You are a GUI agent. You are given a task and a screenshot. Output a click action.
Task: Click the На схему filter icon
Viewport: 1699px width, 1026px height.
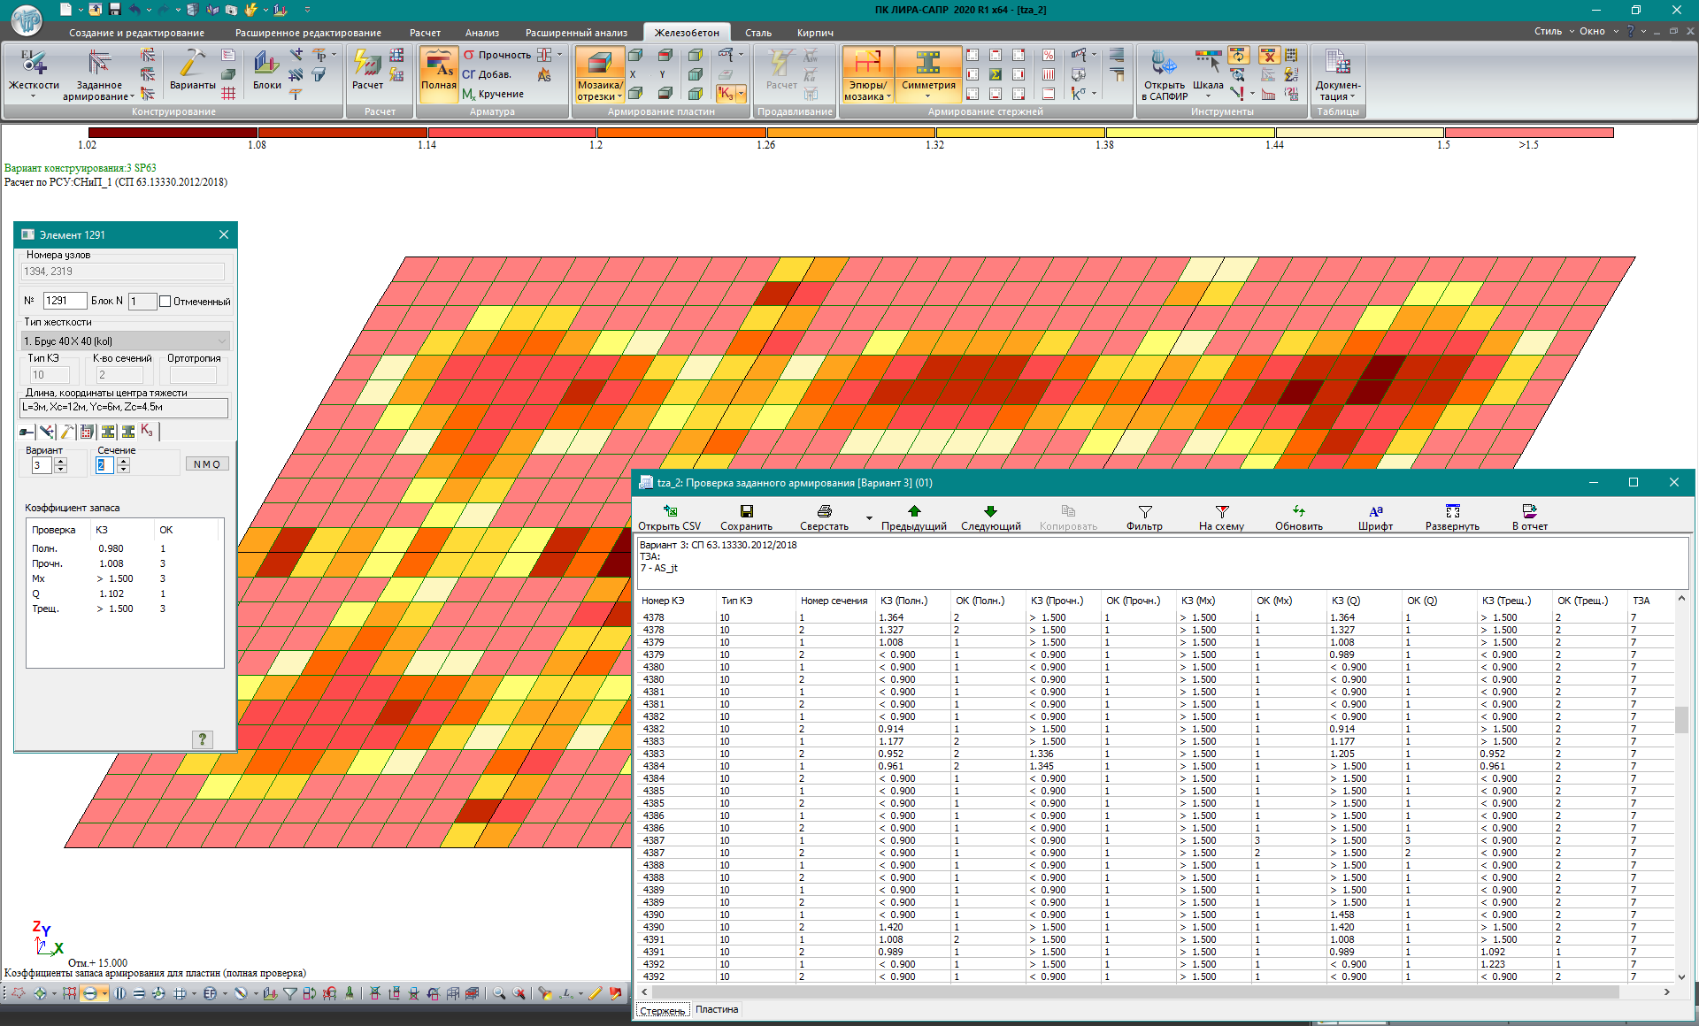point(1221,511)
